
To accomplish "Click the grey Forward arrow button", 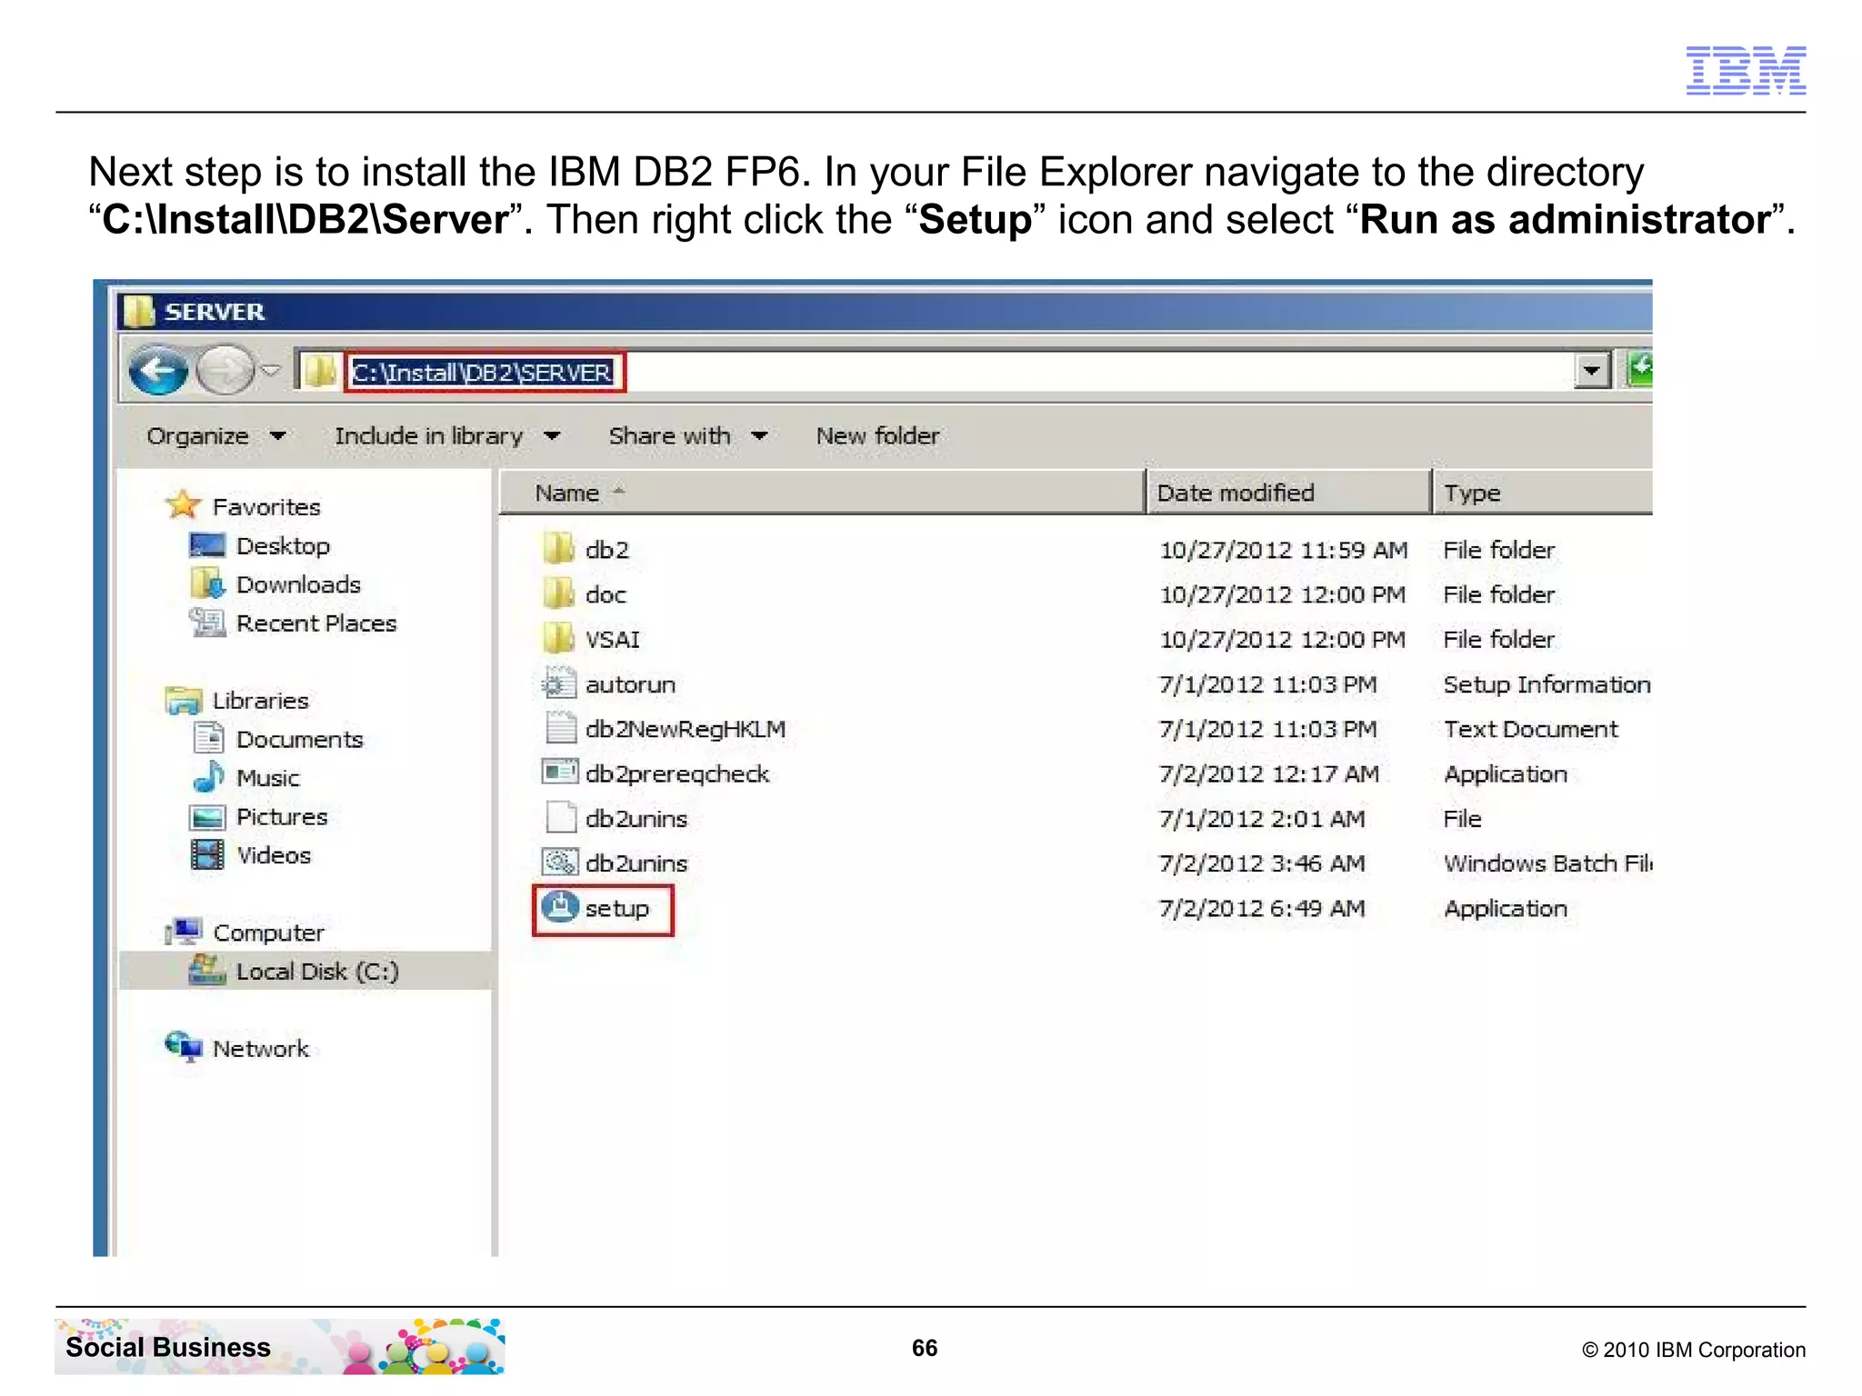I will [225, 370].
